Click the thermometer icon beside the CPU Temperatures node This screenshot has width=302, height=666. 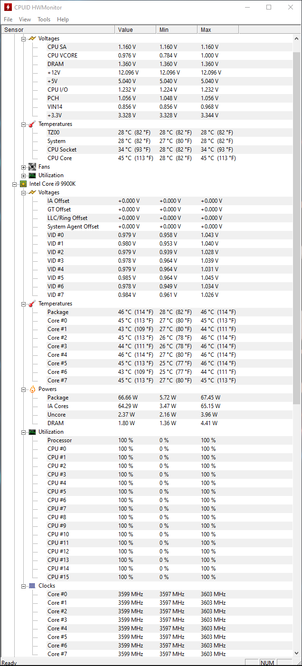click(x=32, y=304)
